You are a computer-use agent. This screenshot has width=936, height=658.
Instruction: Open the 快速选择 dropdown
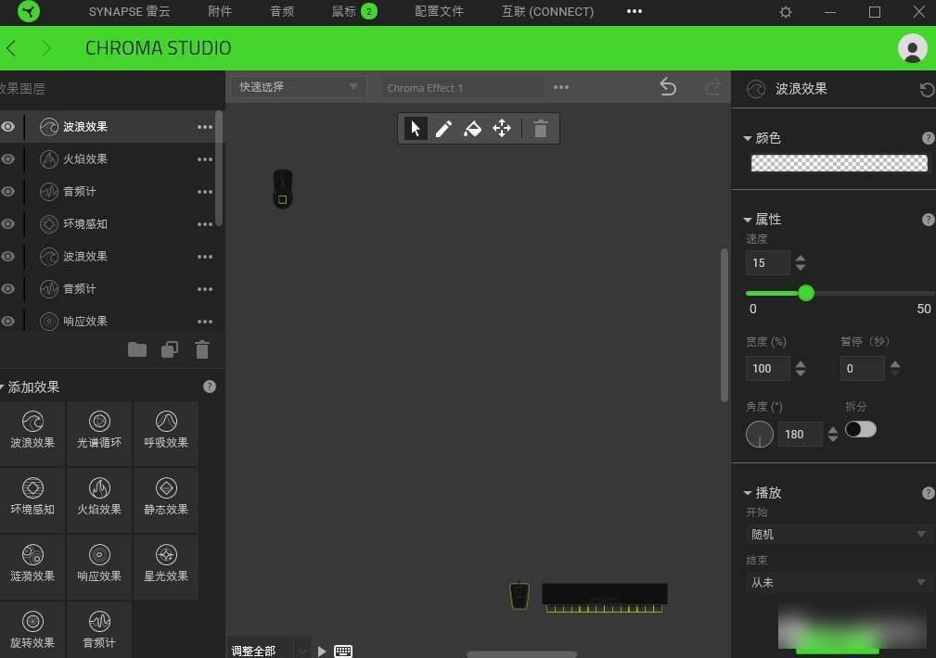(x=298, y=87)
